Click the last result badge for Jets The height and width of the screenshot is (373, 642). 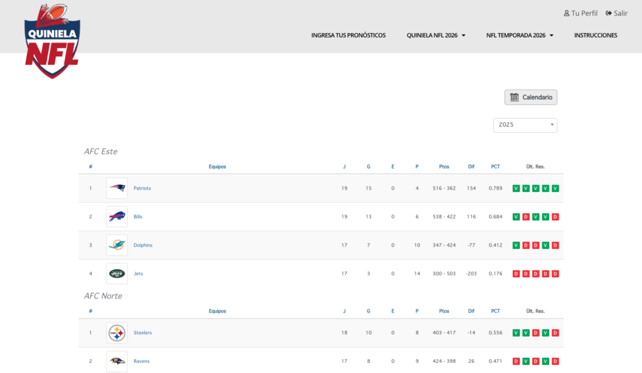[555, 273]
